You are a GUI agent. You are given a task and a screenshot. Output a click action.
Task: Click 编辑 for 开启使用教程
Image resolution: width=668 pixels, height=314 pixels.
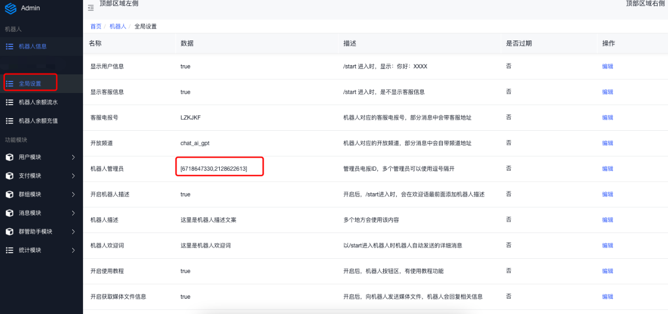point(607,271)
